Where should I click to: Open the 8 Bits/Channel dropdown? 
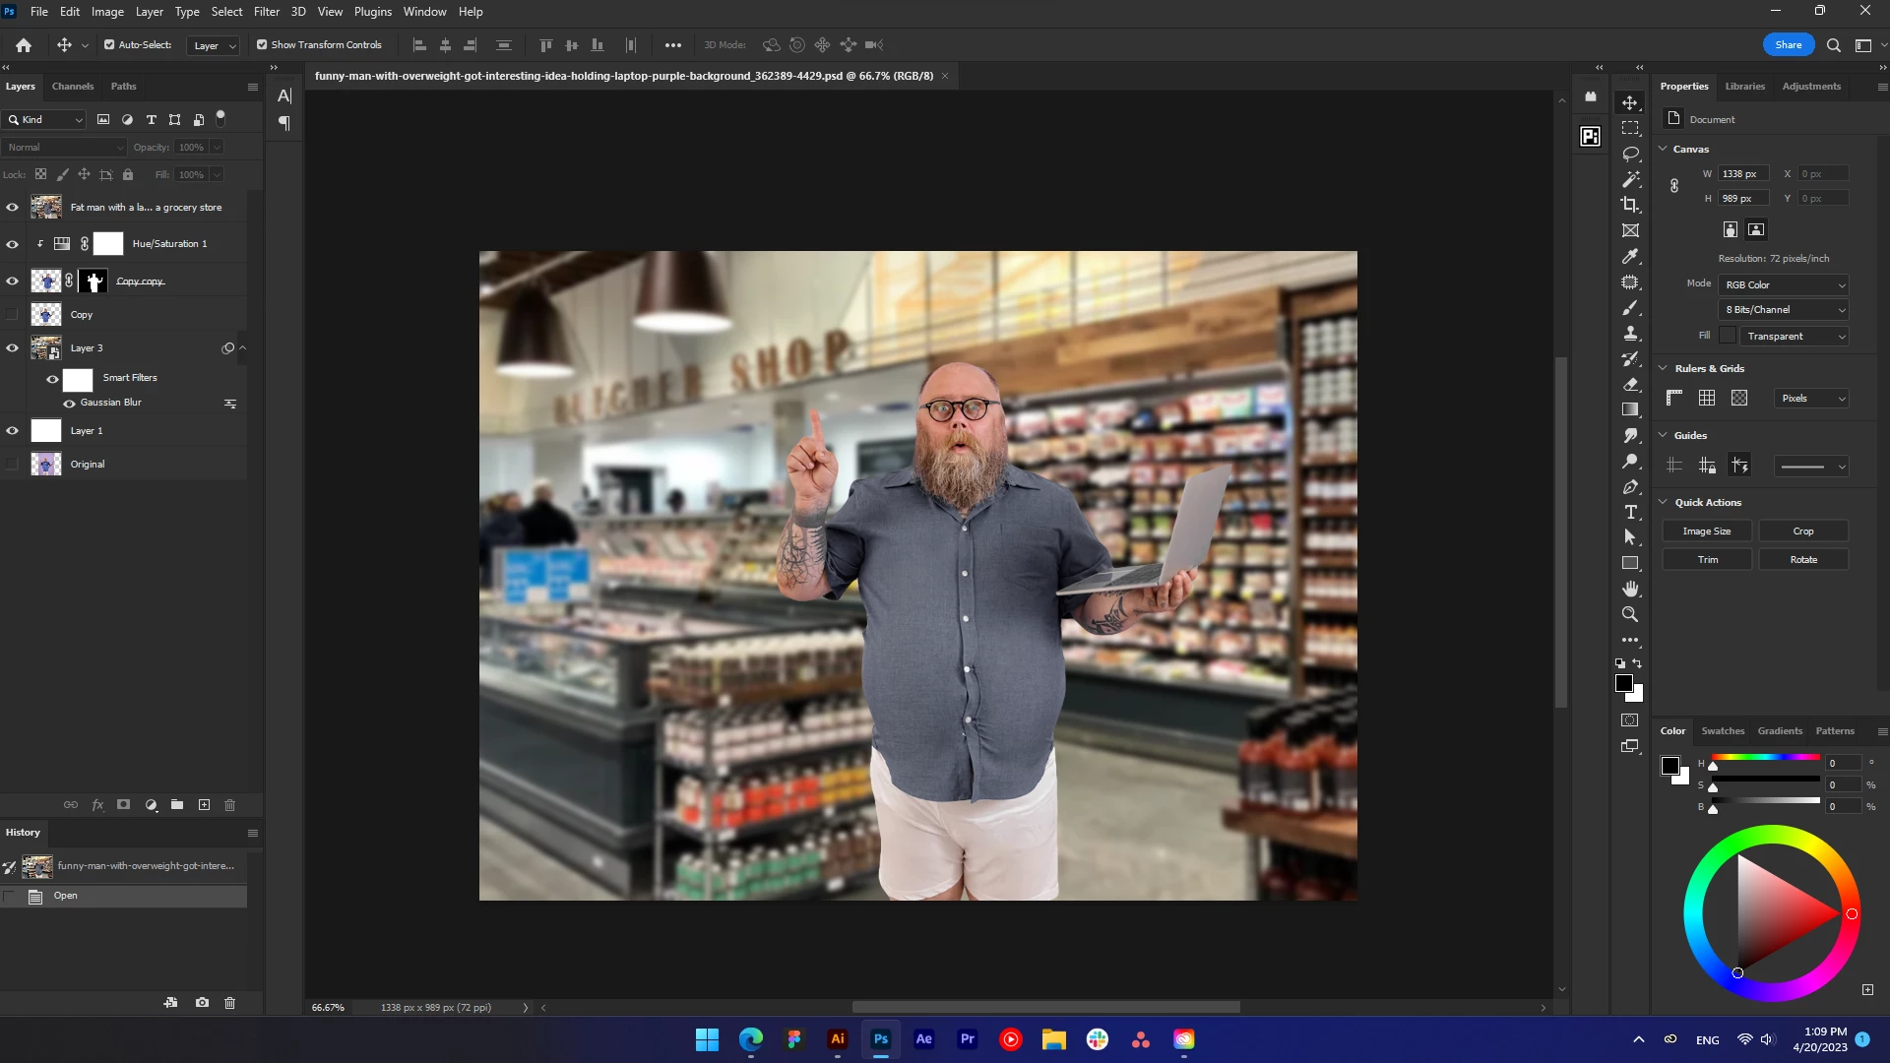click(x=1784, y=309)
